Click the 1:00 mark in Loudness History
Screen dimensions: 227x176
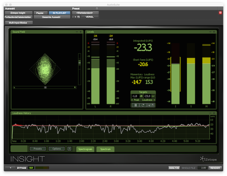[x=46, y=141]
